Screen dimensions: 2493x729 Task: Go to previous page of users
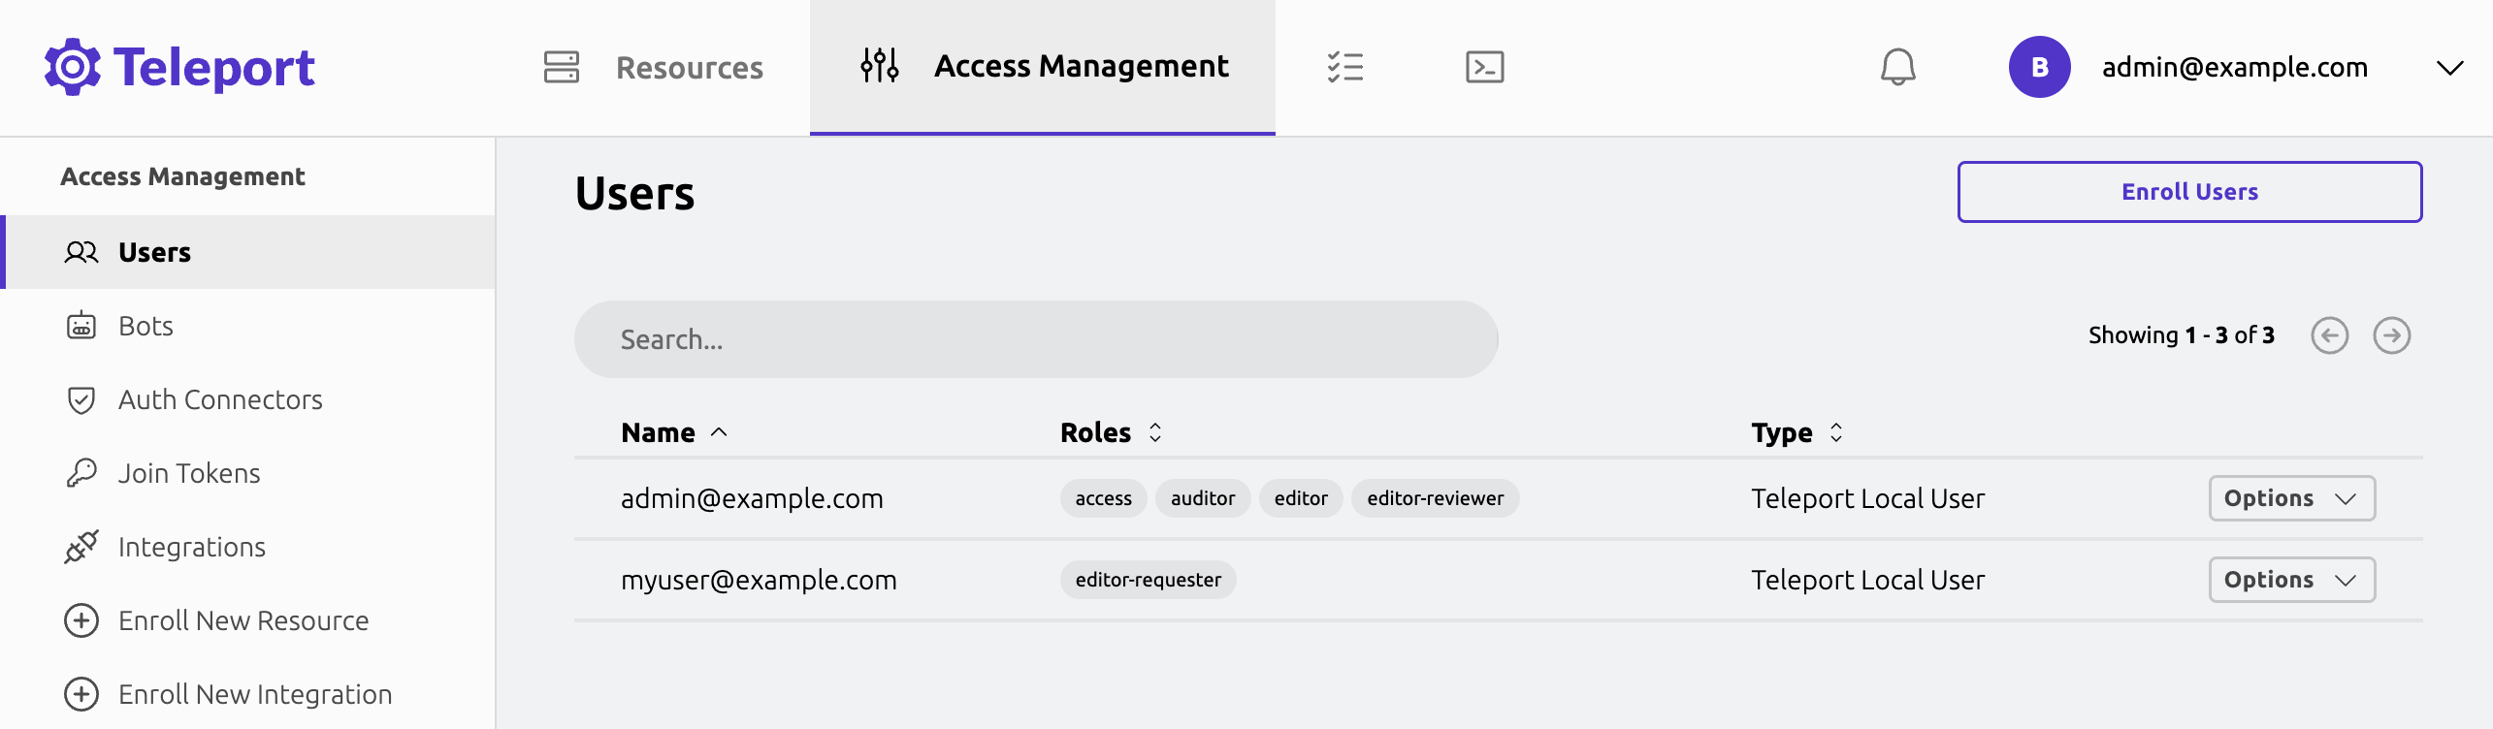(2329, 335)
